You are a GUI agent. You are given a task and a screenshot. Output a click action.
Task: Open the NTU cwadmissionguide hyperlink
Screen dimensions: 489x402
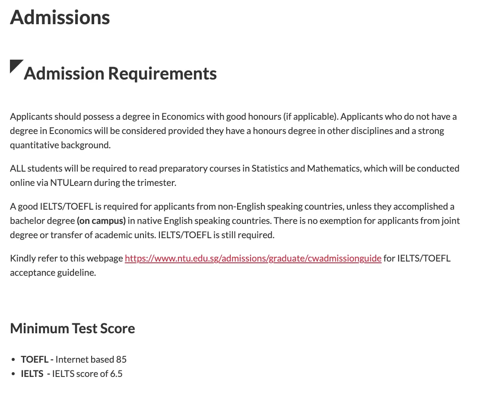253,258
